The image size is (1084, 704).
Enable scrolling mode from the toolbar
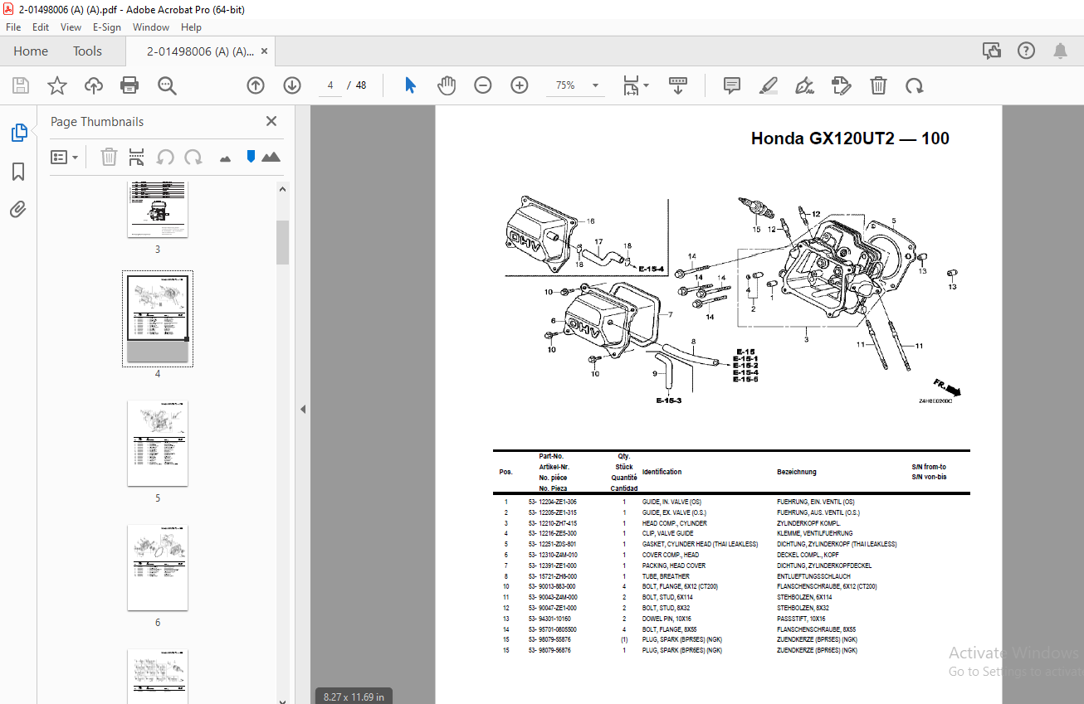click(x=679, y=85)
